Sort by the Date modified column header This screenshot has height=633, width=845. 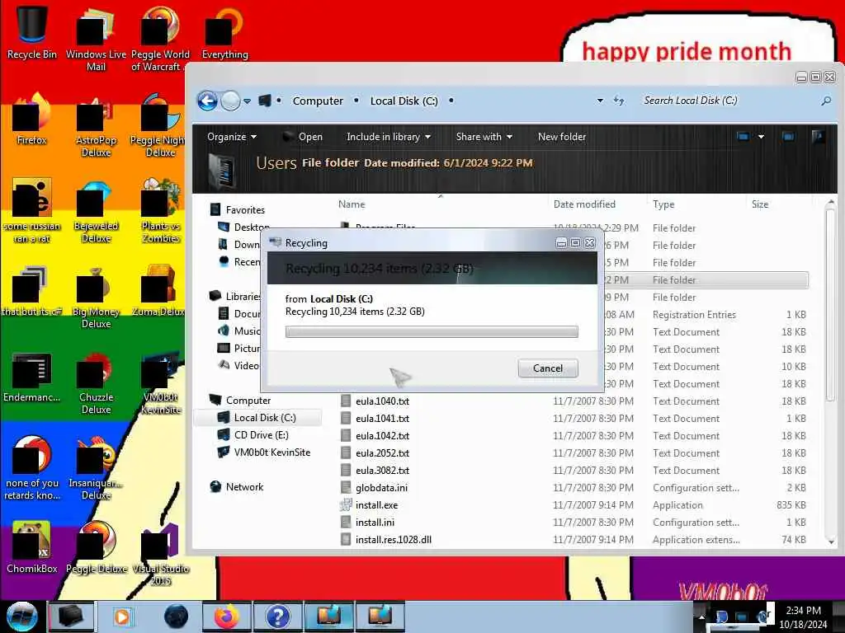[x=584, y=204]
